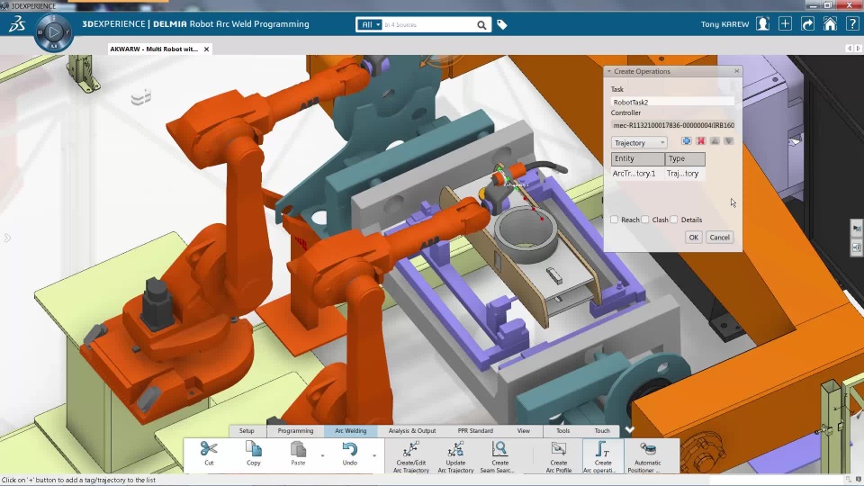Open the tag icon beside search
This screenshot has height=486, width=864.
[502, 25]
